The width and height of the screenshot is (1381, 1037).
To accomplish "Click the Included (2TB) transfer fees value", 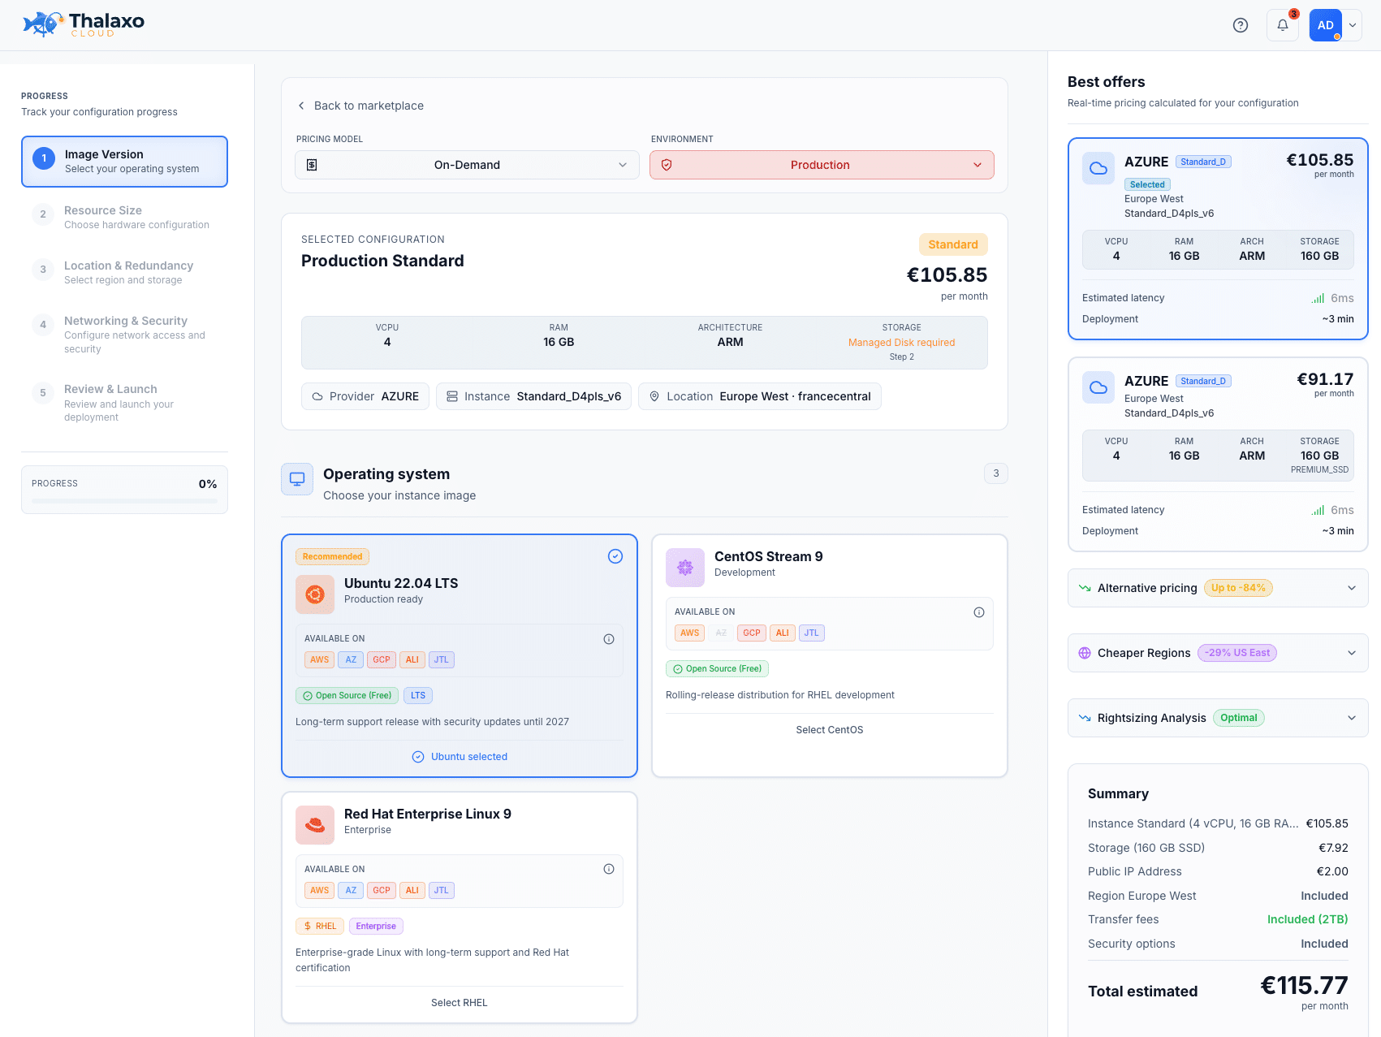I will pyautogui.click(x=1308, y=919).
